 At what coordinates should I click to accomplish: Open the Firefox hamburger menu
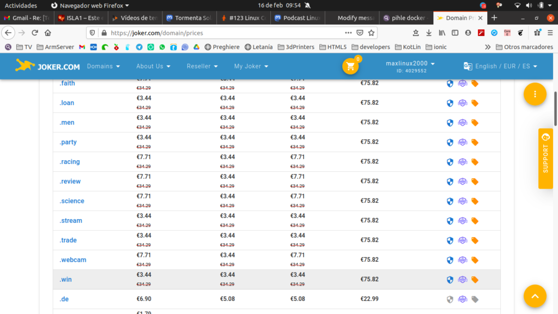click(x=550, y=33)
